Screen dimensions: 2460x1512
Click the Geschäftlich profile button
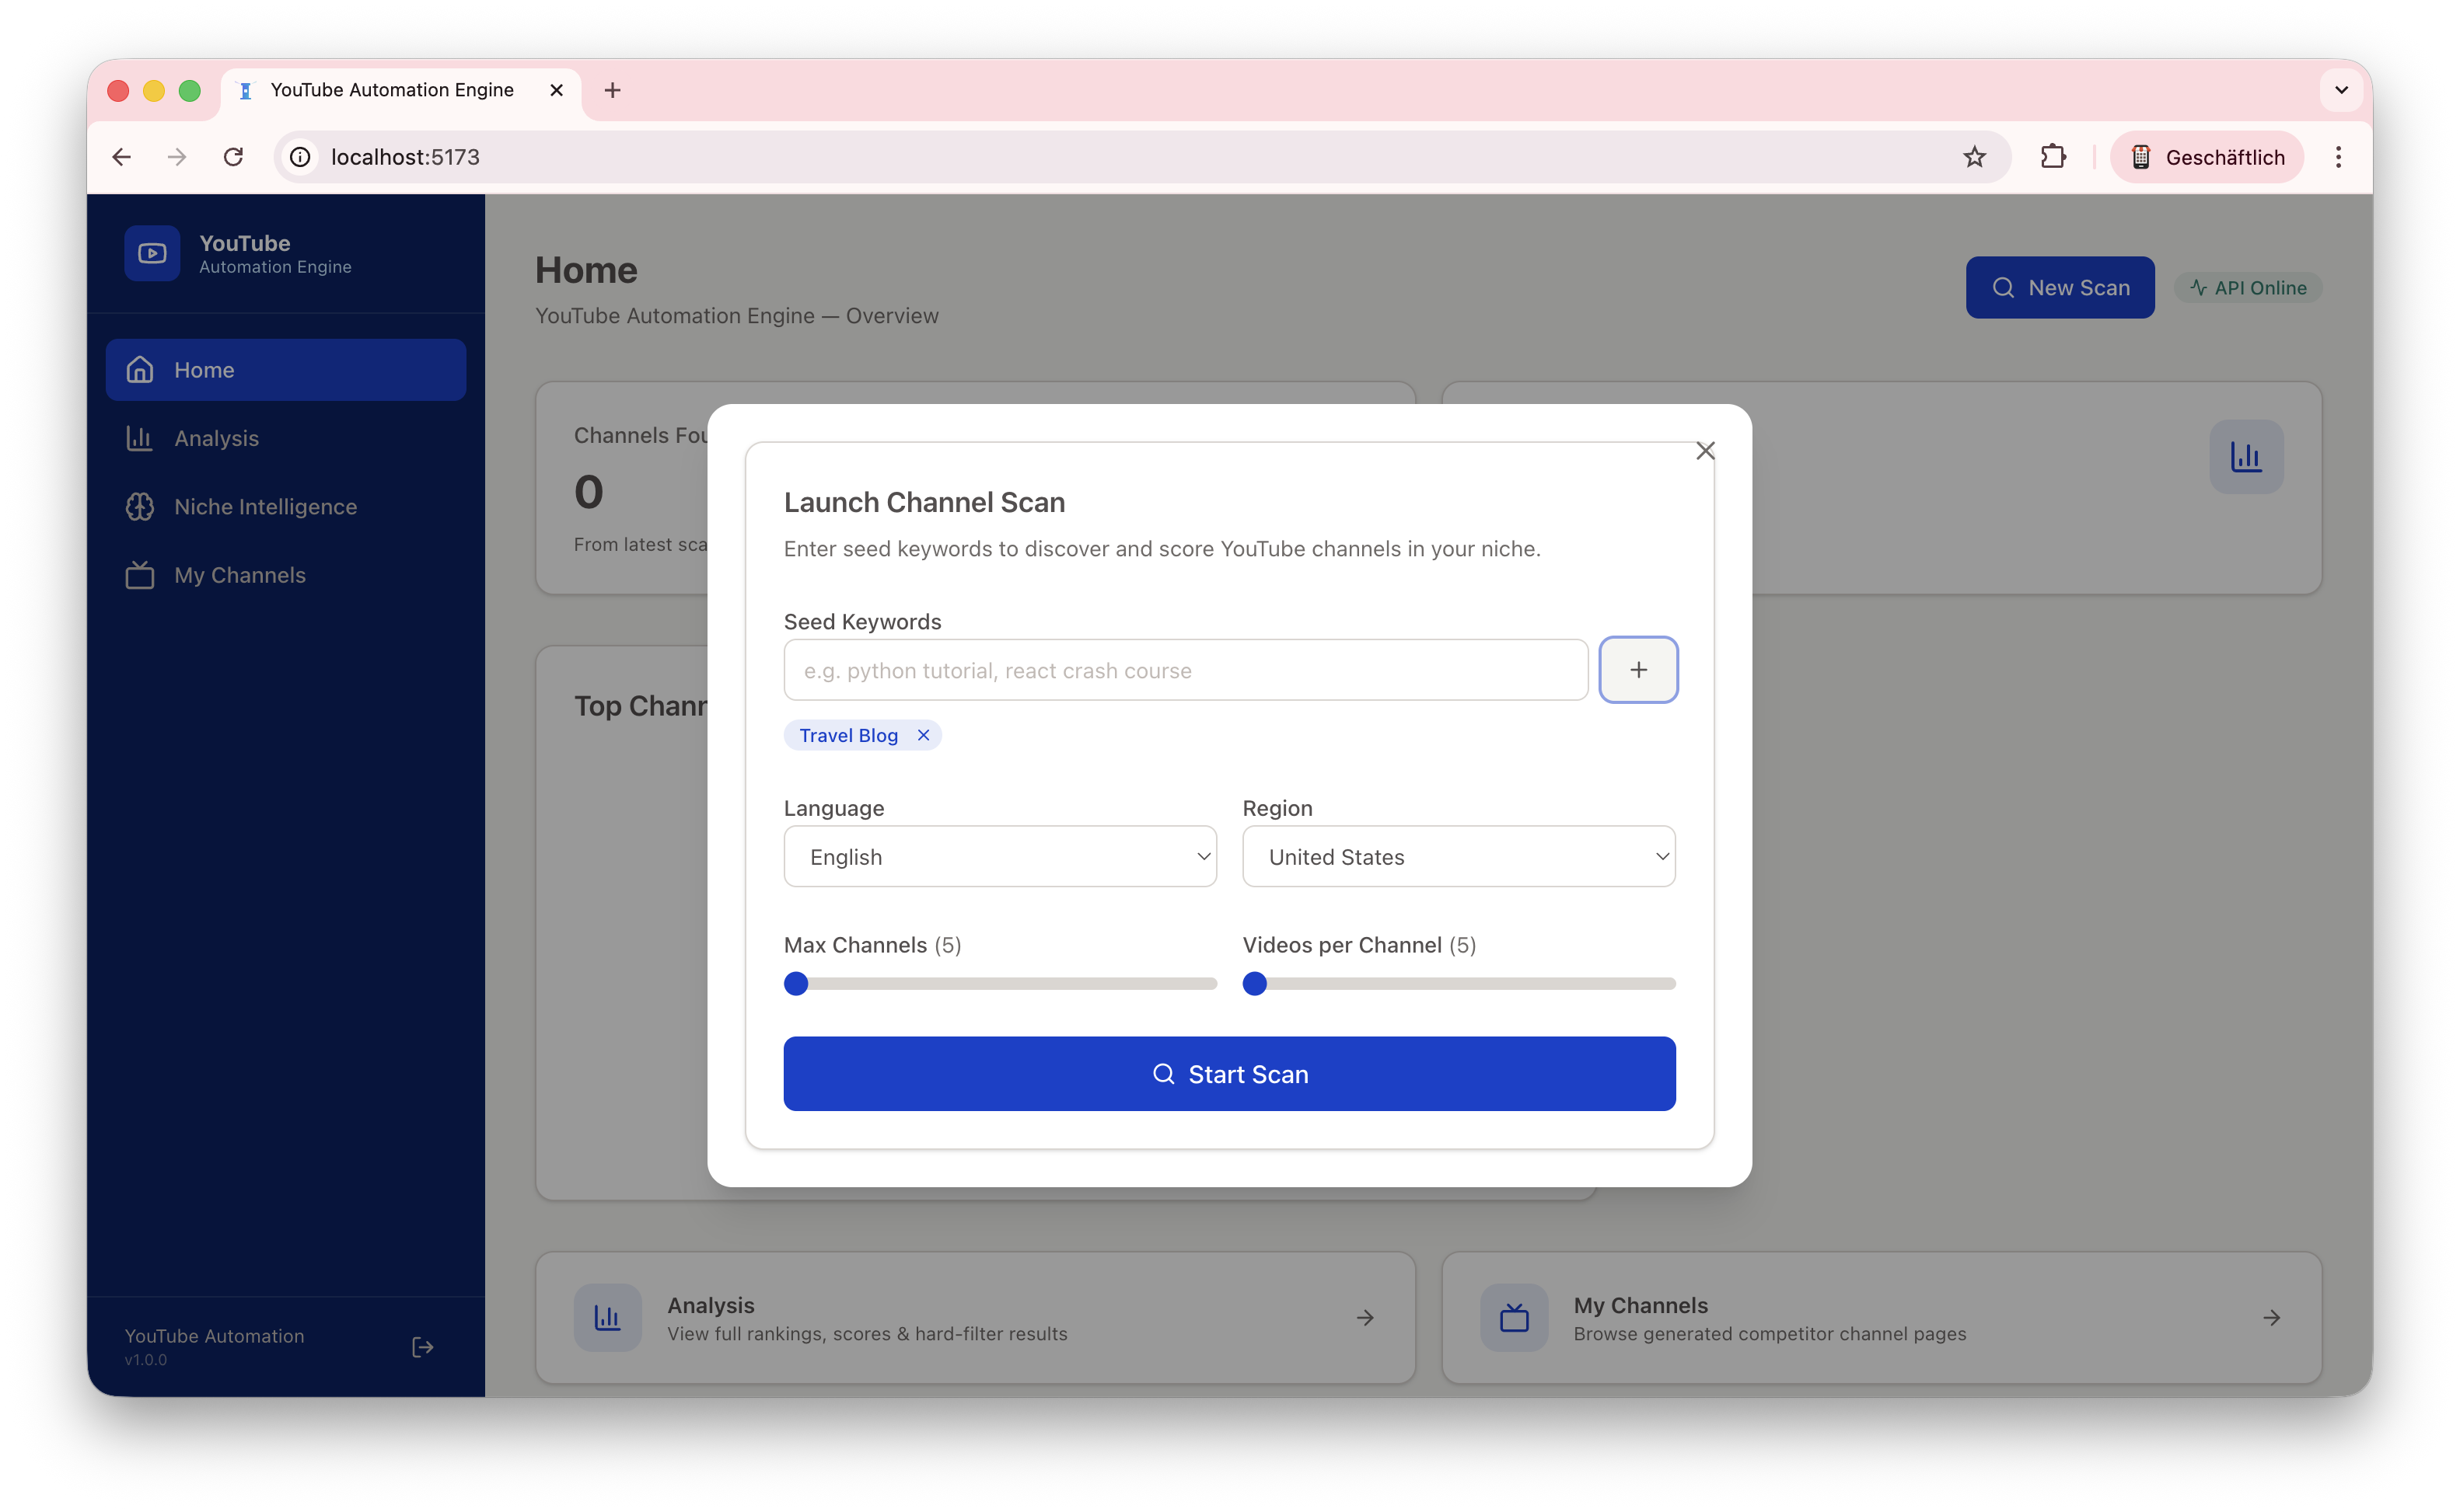click(x=2207, y=157)
